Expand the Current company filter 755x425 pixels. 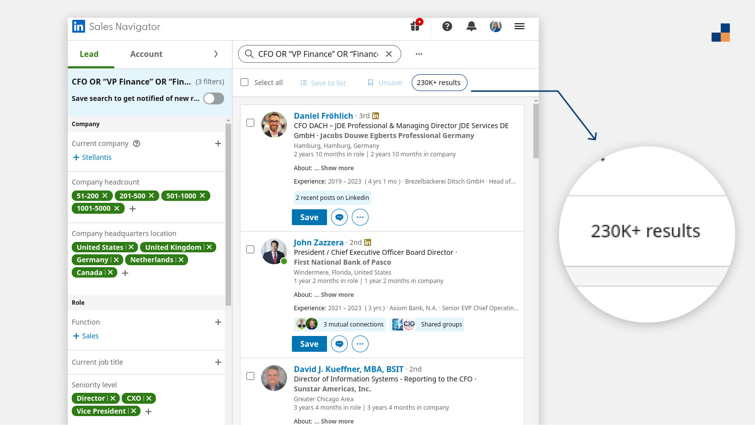[218, 143]
